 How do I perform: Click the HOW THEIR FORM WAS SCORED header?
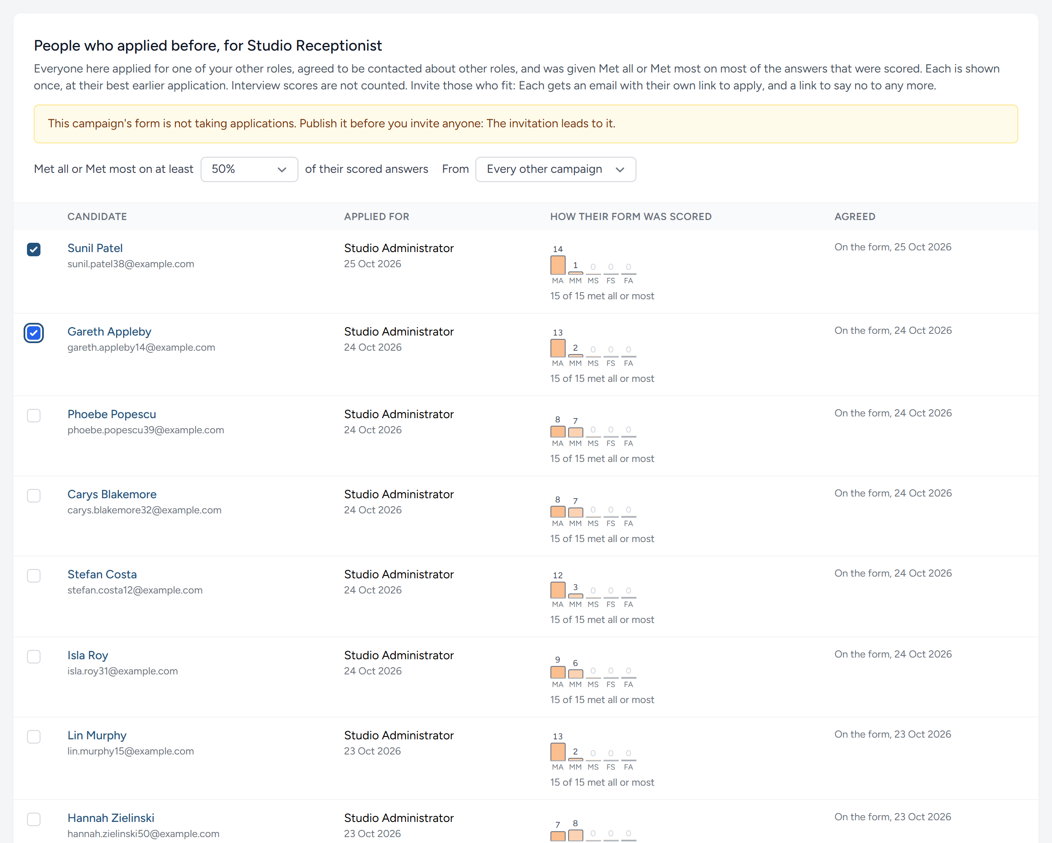[x=631, y=217]
